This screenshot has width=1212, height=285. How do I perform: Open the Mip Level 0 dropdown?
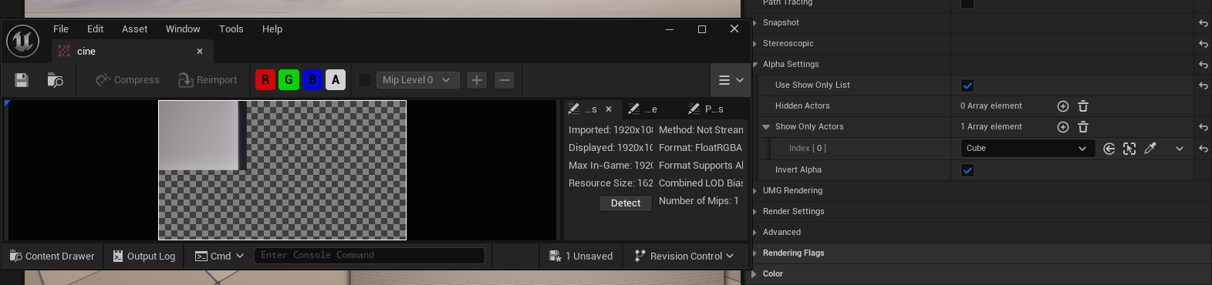pos(417,80)
